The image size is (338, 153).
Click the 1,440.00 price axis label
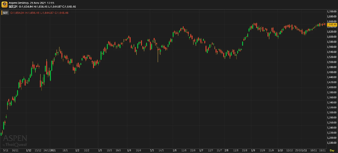332,77
